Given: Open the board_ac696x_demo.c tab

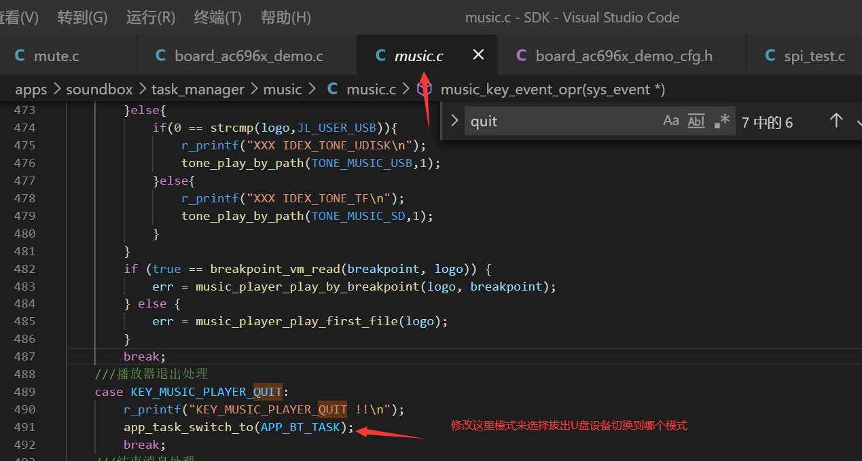Looking at the screenshot, I should coord(247,56).
